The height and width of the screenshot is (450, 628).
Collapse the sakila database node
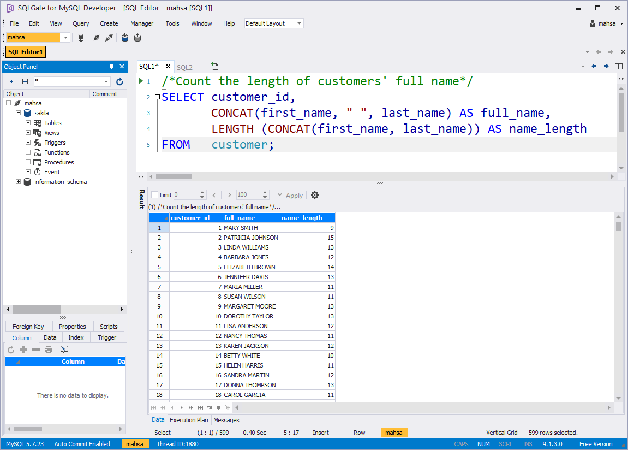pos(18,113)
